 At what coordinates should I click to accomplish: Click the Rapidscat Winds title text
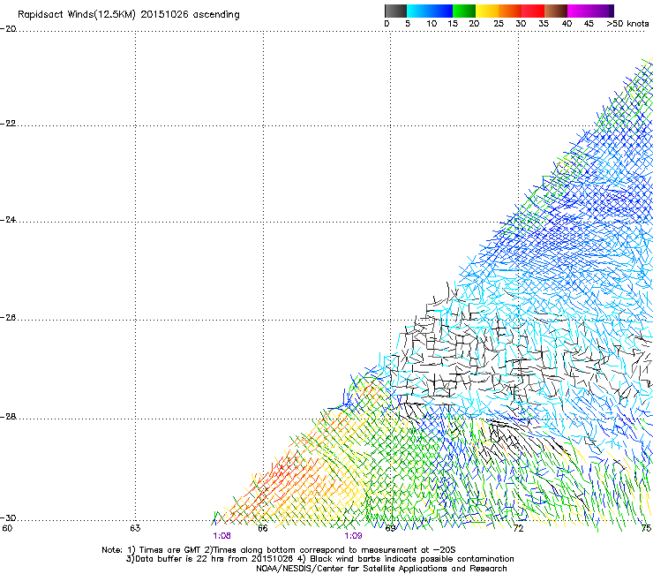[129, 15]
